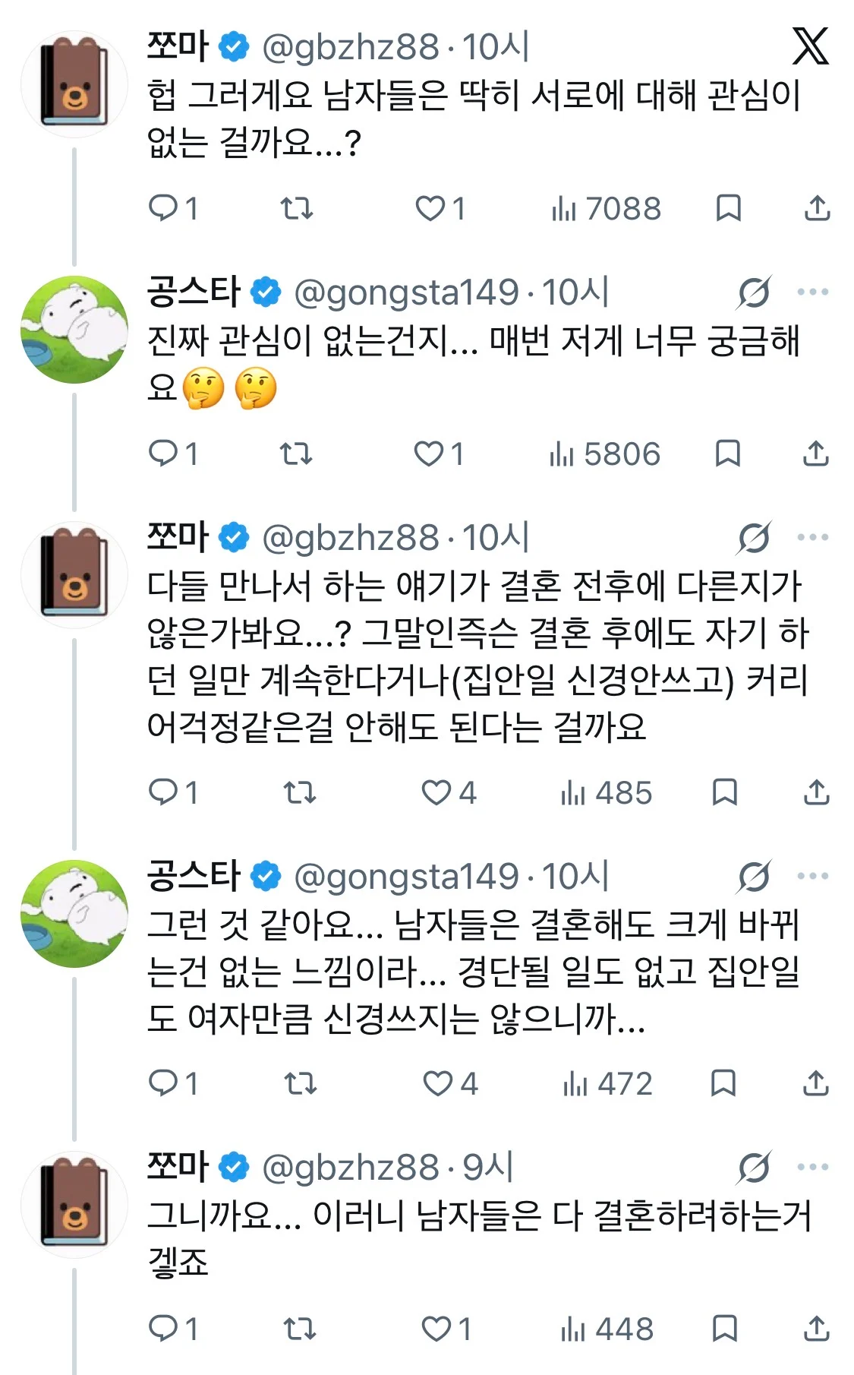Like the tweet with 485 views
This screenshot has height=1375, width=854.
click(x=449, y=792)
